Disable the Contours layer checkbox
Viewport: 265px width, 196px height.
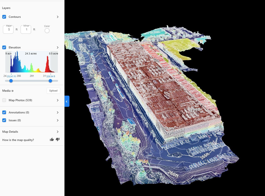point(4,17)
